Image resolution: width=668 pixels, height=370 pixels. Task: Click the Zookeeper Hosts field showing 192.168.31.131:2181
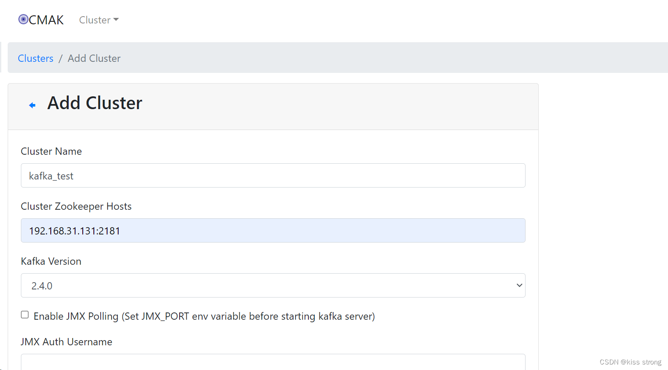click(273, 230)
